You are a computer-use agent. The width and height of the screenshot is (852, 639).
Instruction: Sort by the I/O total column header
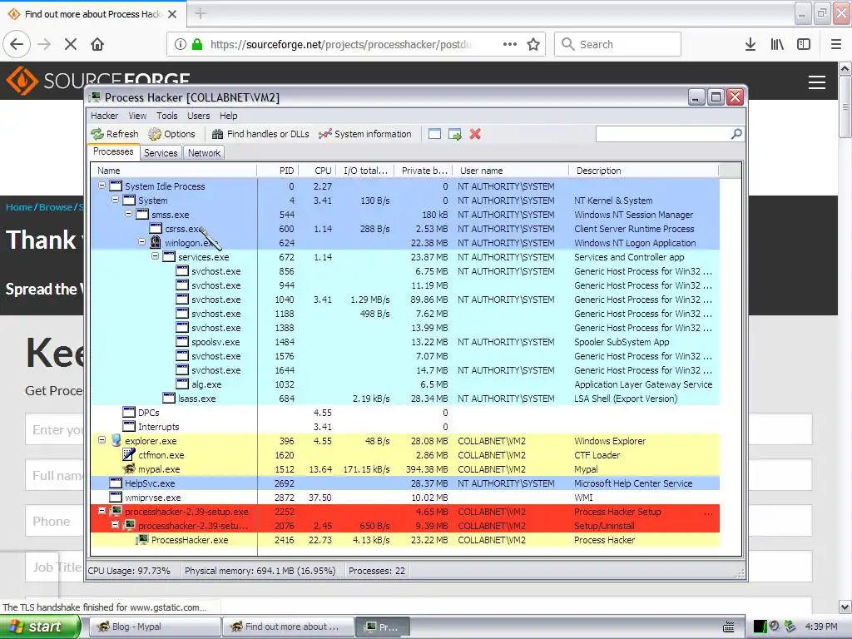coord(365,171)
